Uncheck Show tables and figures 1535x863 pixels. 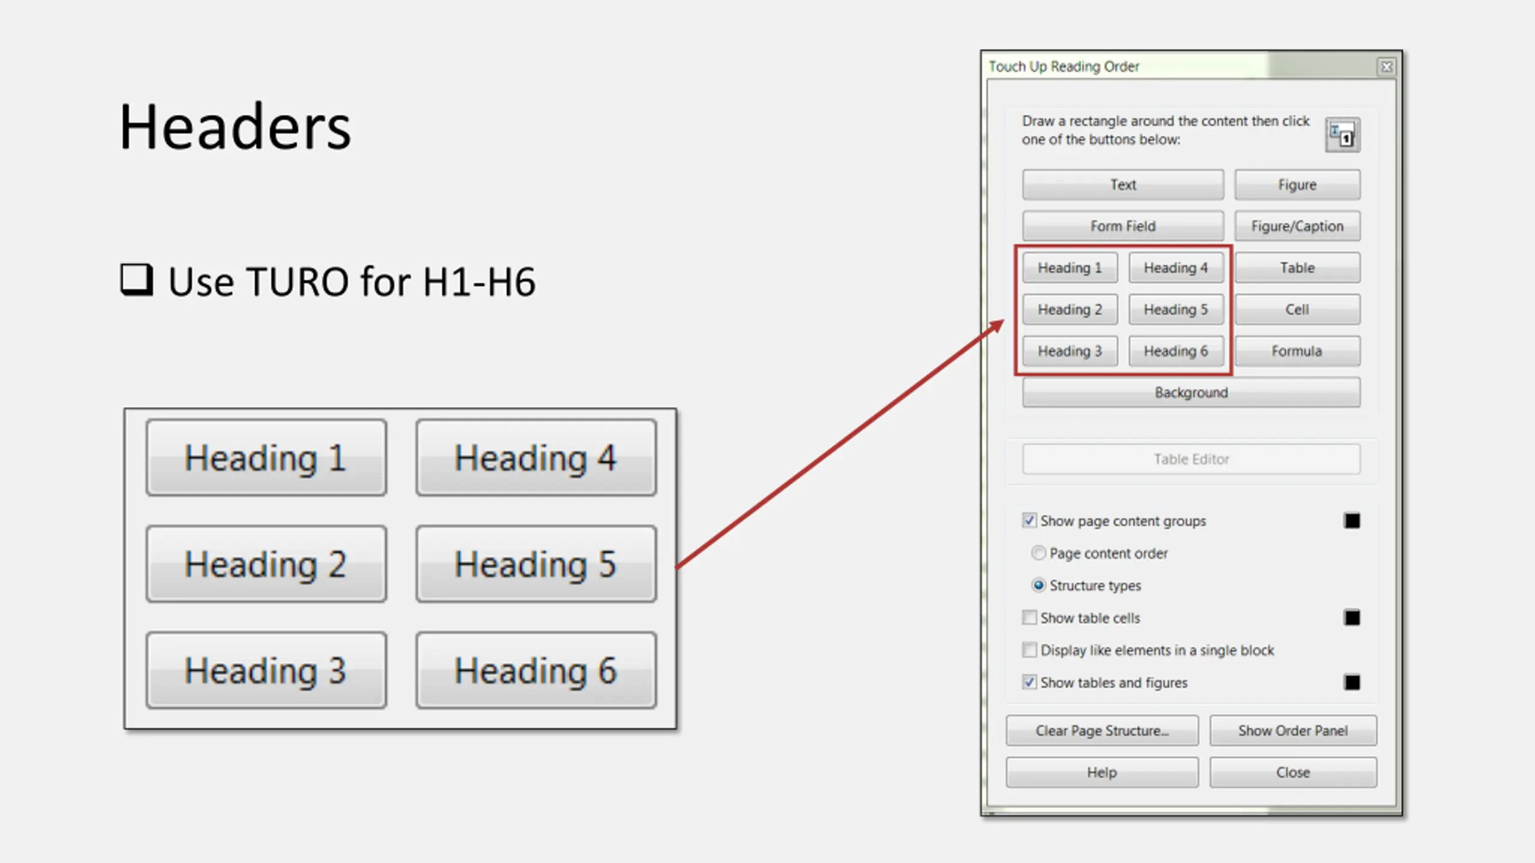(x=1029, y=682)
